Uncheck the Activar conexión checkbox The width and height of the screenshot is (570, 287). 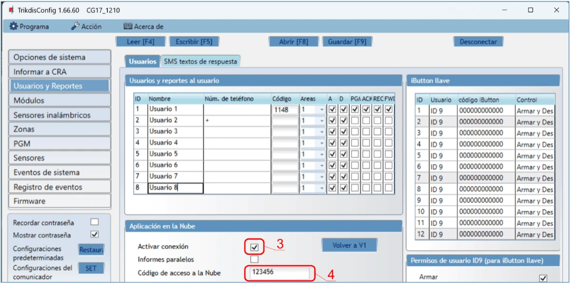[x=255, y=247]
